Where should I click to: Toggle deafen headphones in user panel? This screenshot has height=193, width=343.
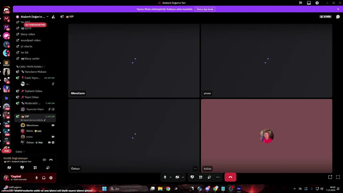(44, 178)
